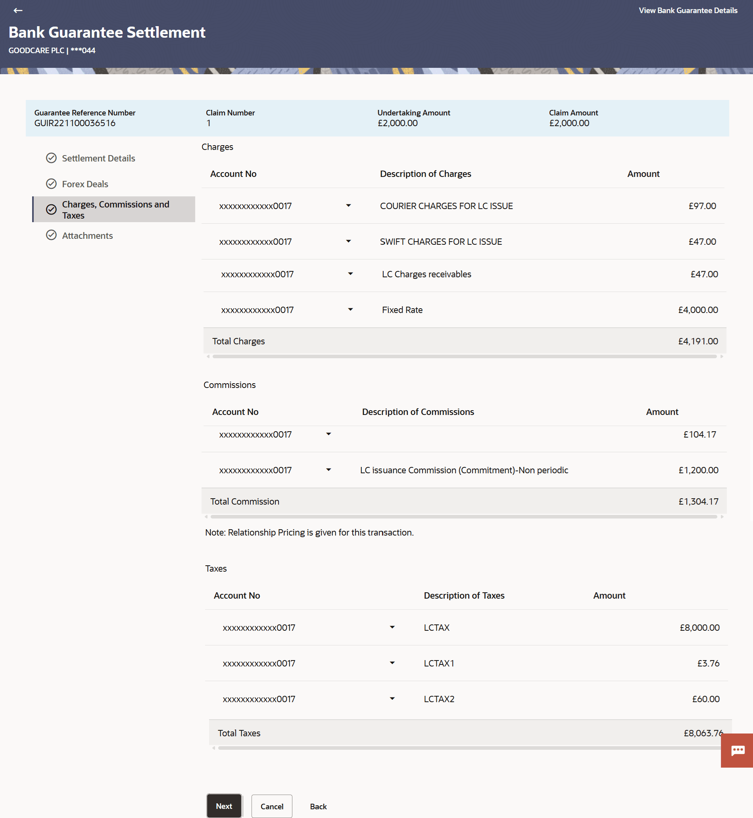Click the back arrow in the header
Image resolution: width=753 pixels, height=818 pixels.
pos(18,11)
